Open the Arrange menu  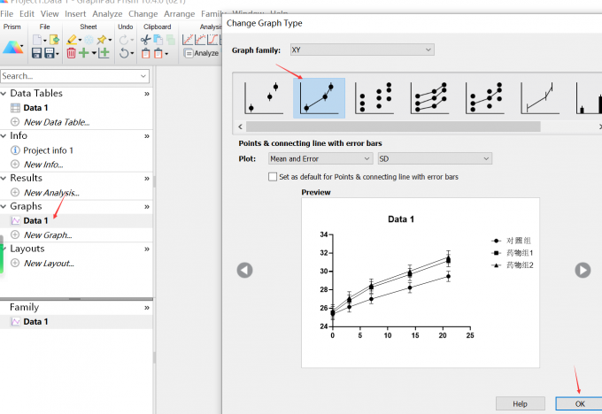(x=179, y=14)
